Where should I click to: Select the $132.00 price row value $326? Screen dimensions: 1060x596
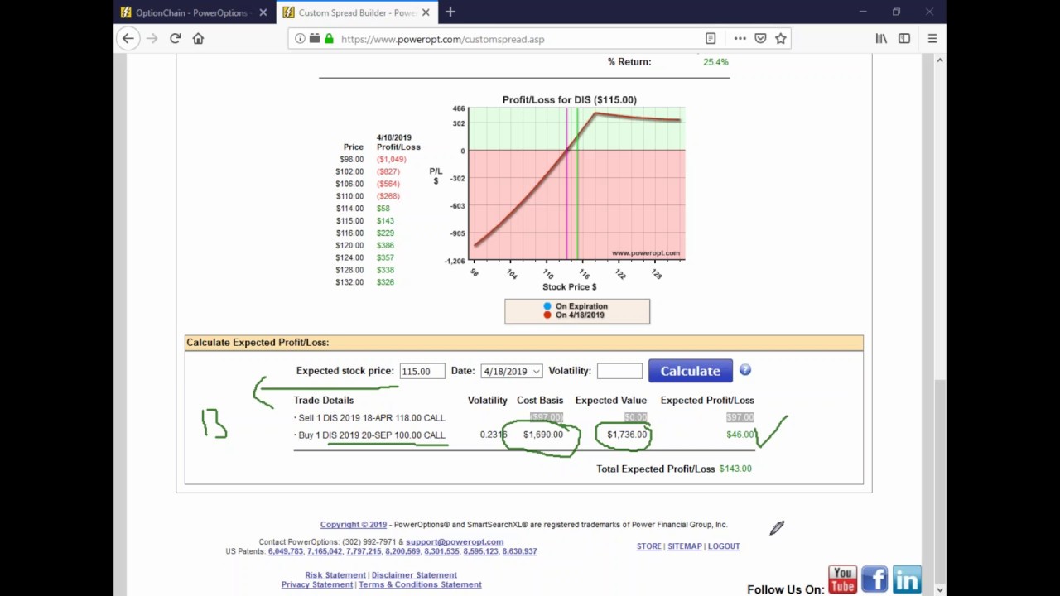click(385, 282)
